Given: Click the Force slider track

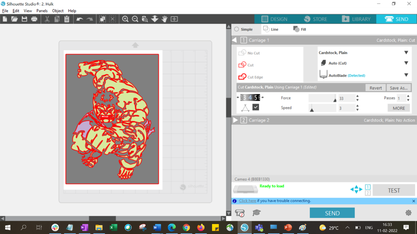Looking at the screenshot, I should point(322,98).
